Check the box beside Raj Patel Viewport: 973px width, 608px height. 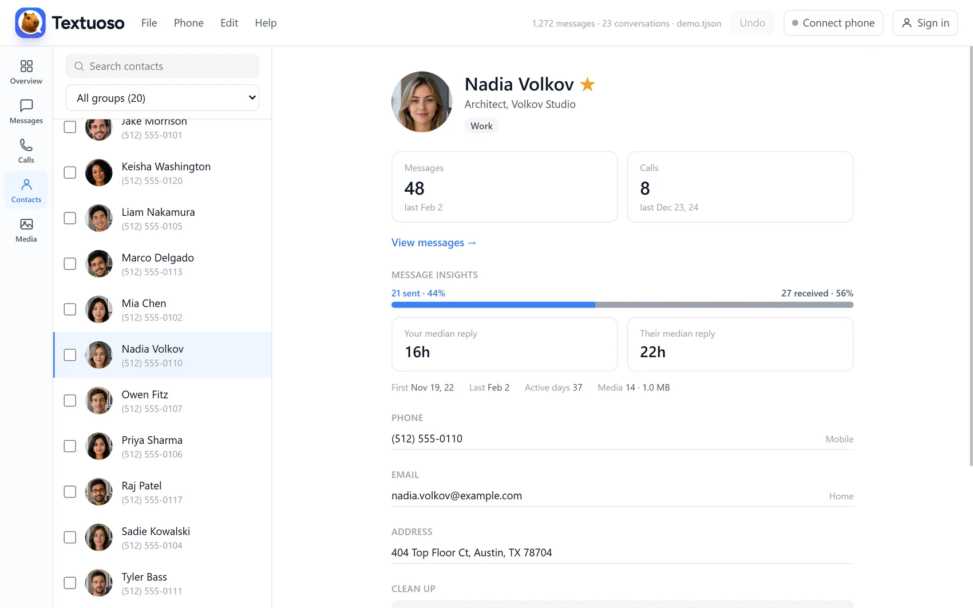pyautogui.click(x=70, y=492)
